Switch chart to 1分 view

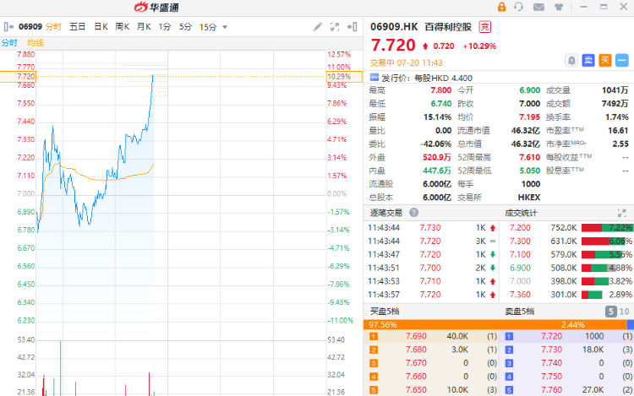click(165, 27)
